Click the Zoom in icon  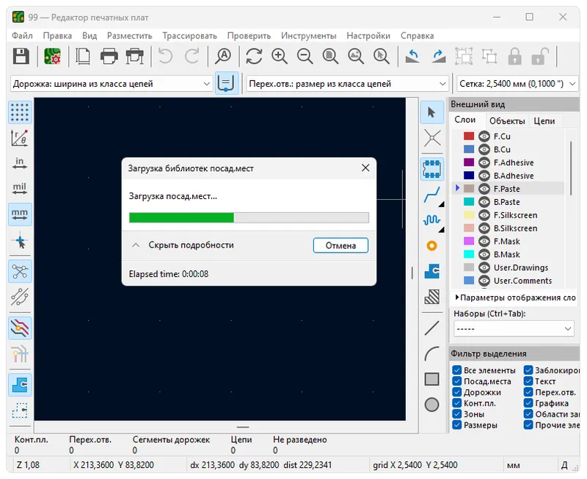click(x=280, y=57)
